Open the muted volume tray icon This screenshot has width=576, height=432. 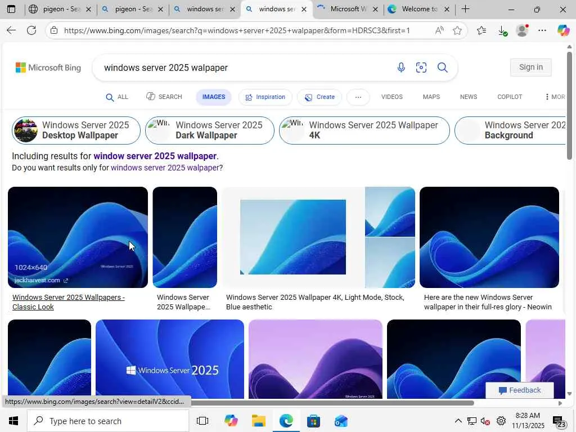485,421
